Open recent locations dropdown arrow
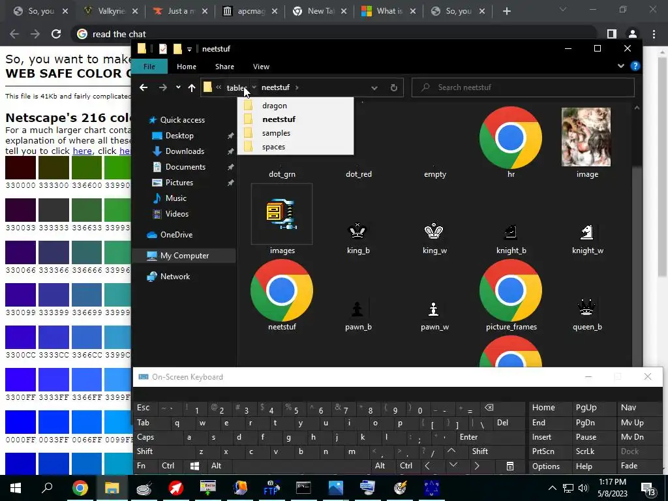668x501 pixels. tap(178, 87)
